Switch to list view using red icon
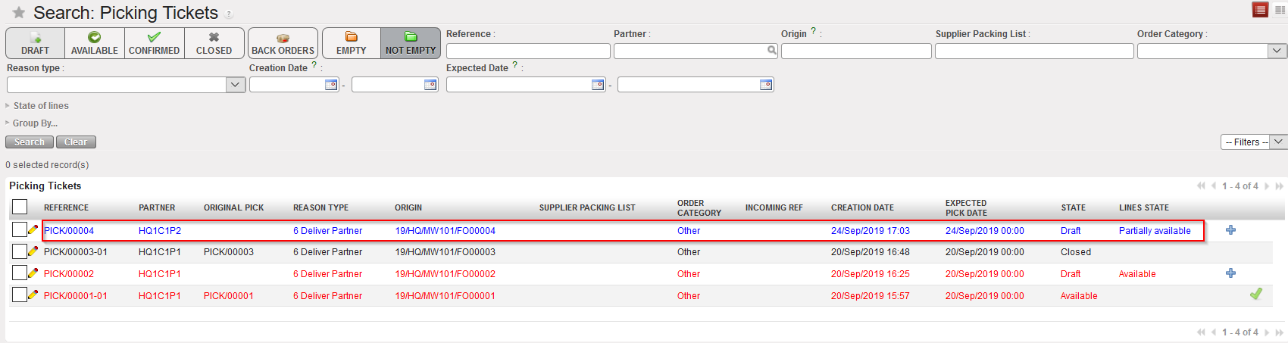1288x343 pixels. point(1260,10)
